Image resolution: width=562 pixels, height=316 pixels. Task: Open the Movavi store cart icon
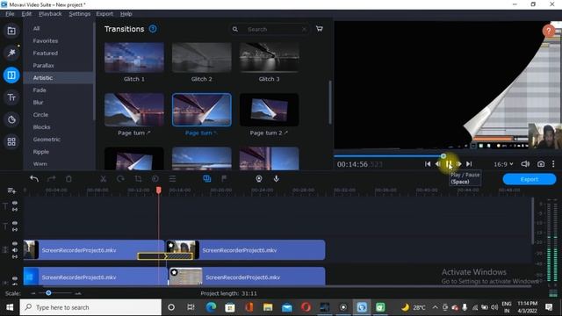[x=320, y=29]
